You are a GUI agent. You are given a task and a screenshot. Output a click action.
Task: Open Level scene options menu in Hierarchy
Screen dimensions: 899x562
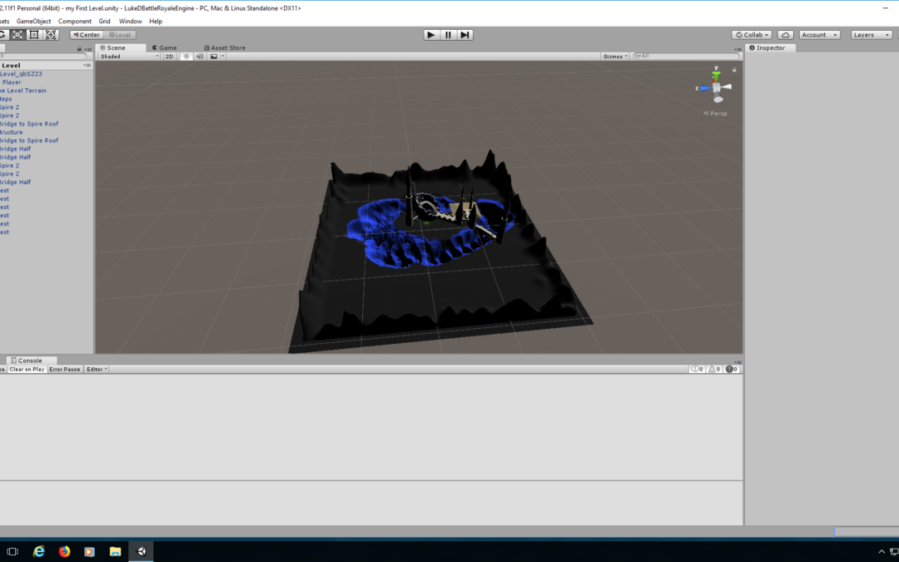click(x=87, y=66)
